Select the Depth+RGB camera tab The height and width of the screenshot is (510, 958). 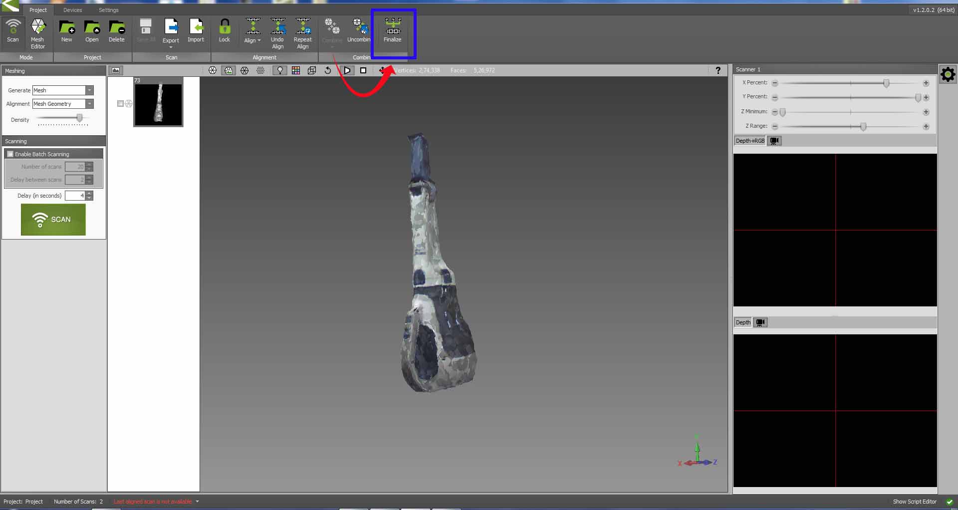click(x=750, y=141)
